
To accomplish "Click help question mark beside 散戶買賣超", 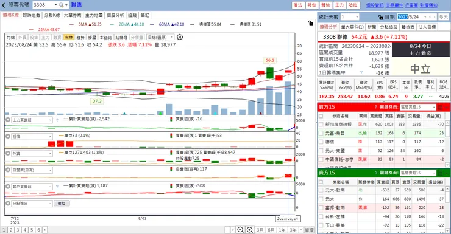I will point(57,187).
